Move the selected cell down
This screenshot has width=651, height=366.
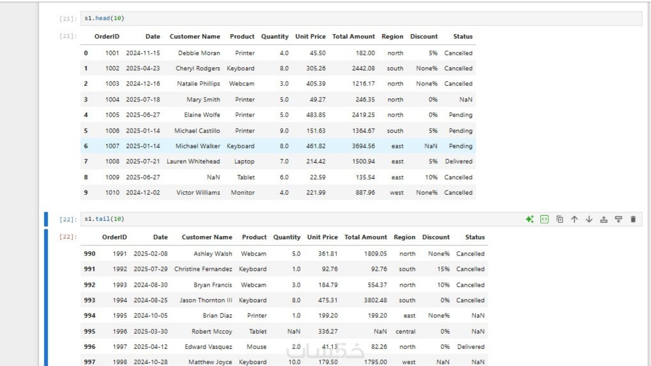coord(589,219)
